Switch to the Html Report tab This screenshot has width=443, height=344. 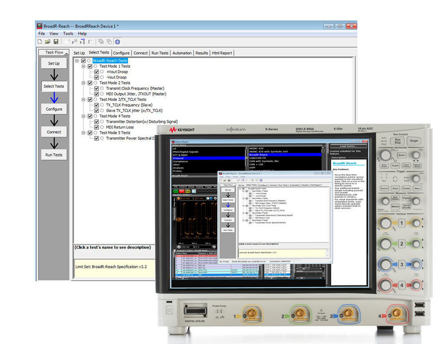222,53
